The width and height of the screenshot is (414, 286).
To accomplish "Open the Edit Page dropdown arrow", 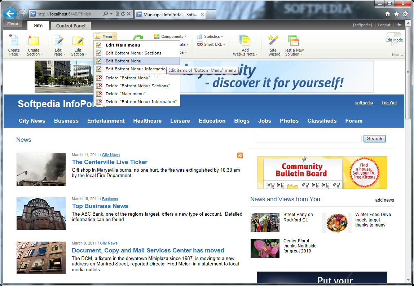I will (x=64, y=54).
